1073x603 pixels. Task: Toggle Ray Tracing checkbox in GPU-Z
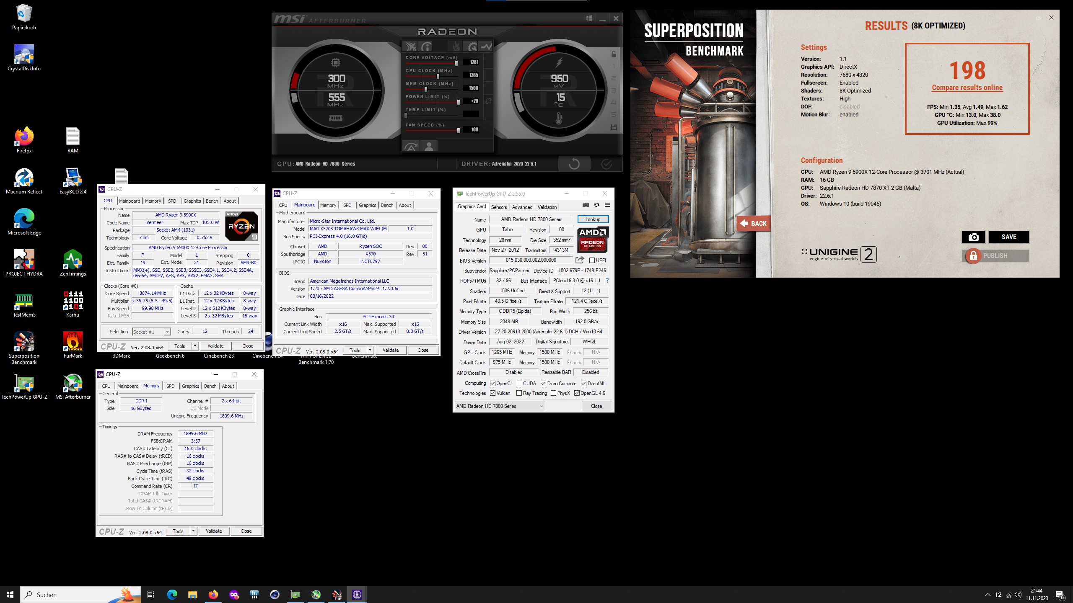click(519, 393)
